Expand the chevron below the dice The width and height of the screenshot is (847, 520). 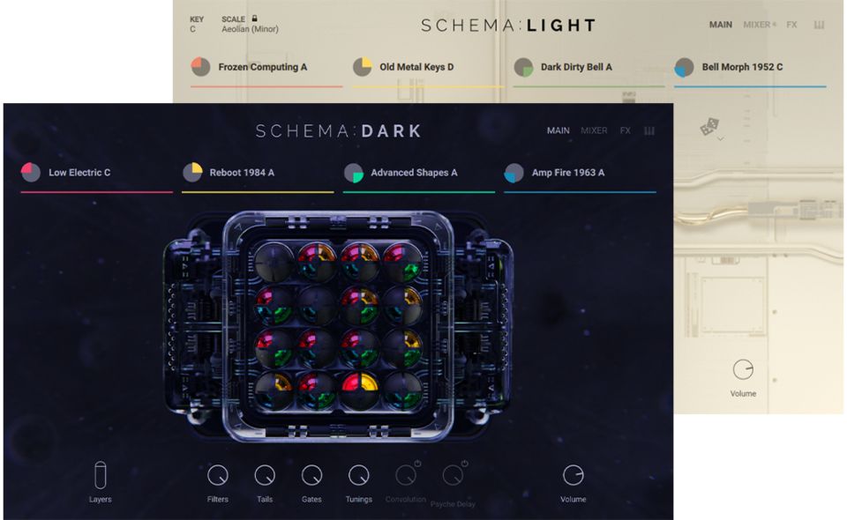pyautogui.click(x=720, y=139)
